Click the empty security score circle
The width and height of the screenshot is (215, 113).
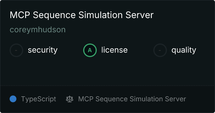(x=16, y=50)
